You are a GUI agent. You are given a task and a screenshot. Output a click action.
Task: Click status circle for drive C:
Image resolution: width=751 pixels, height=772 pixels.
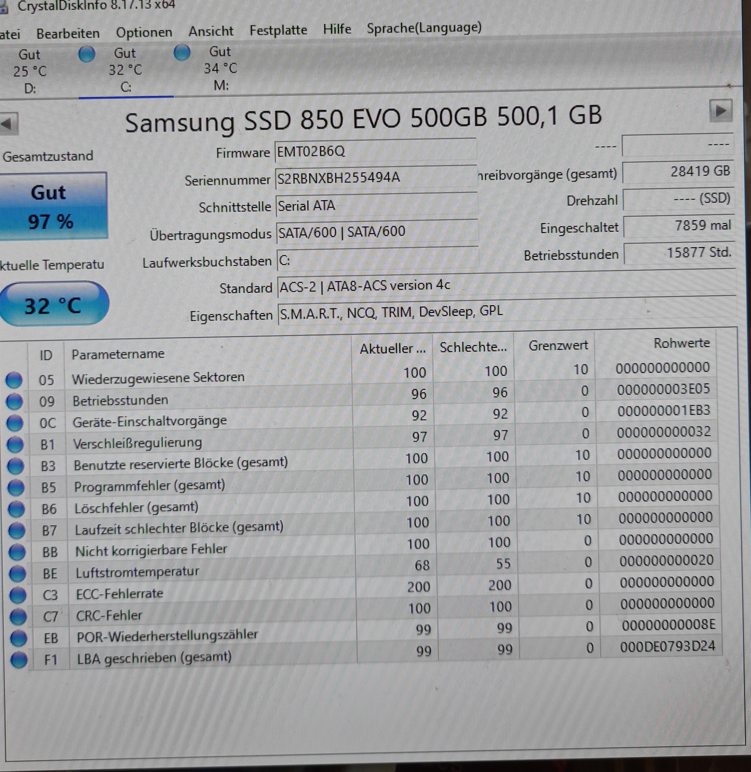(87, 54)
